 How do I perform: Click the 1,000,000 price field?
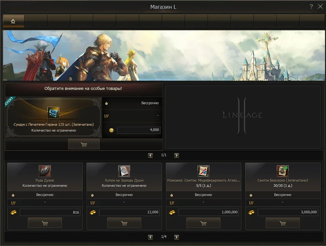point(208,212)
